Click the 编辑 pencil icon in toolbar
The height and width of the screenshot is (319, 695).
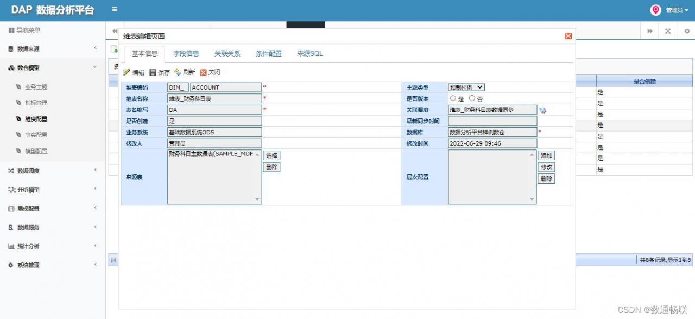pyautogui.click(x=127, y=72)
